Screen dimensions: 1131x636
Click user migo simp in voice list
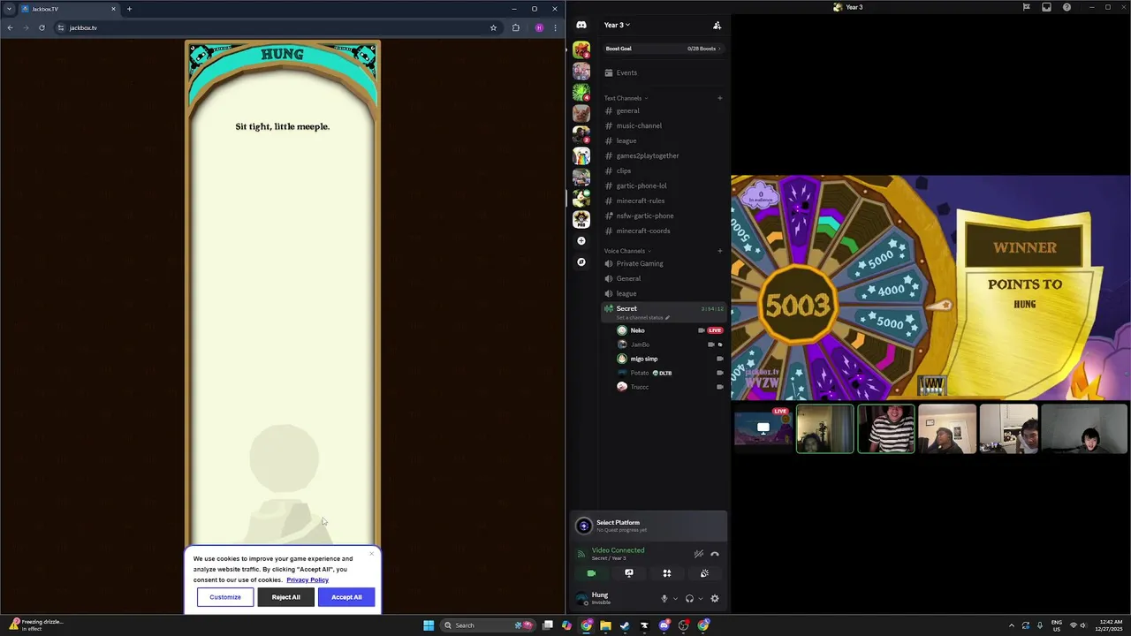pos(670,359)
